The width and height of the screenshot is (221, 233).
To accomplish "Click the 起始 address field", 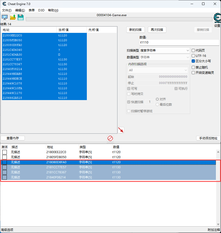I will tap(162, 77).
